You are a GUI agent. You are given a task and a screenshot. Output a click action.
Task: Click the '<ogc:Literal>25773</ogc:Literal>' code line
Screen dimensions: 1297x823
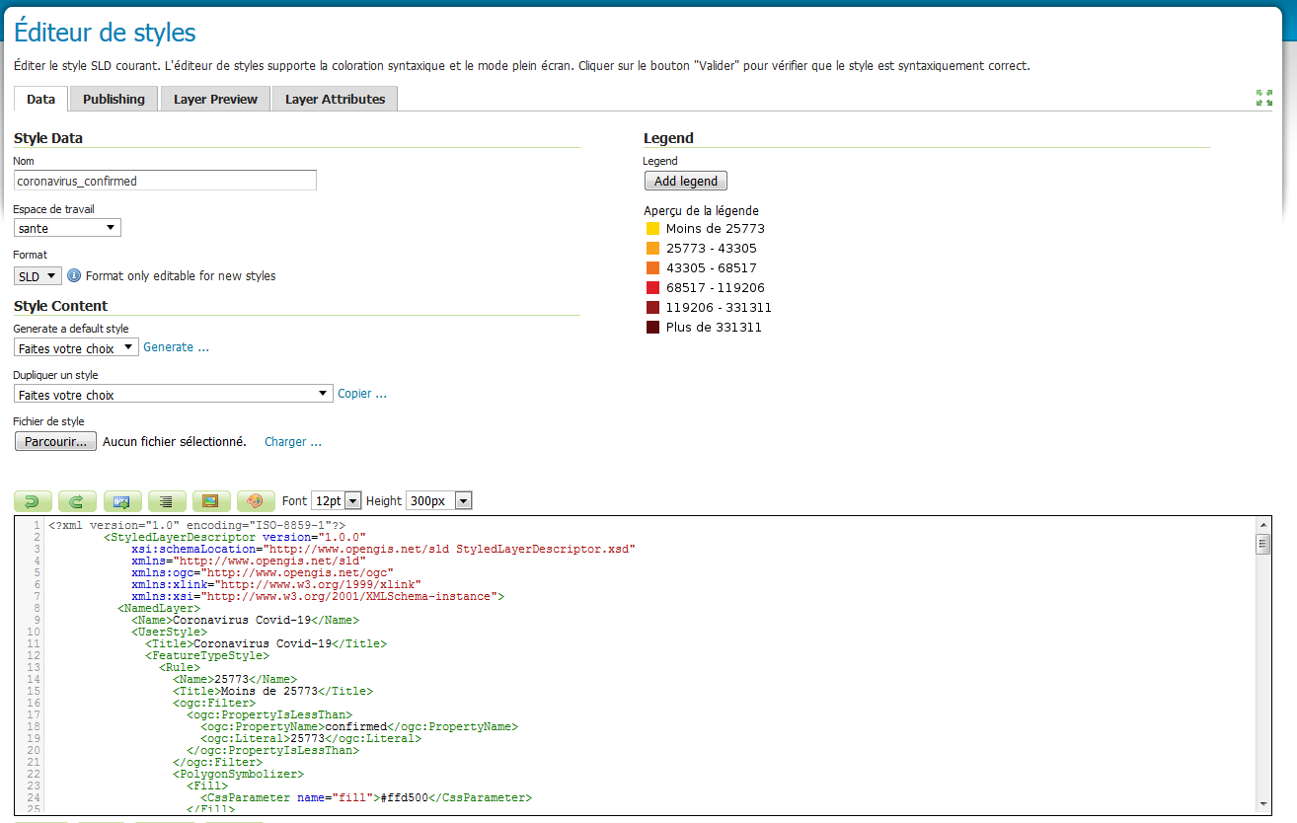311,738
